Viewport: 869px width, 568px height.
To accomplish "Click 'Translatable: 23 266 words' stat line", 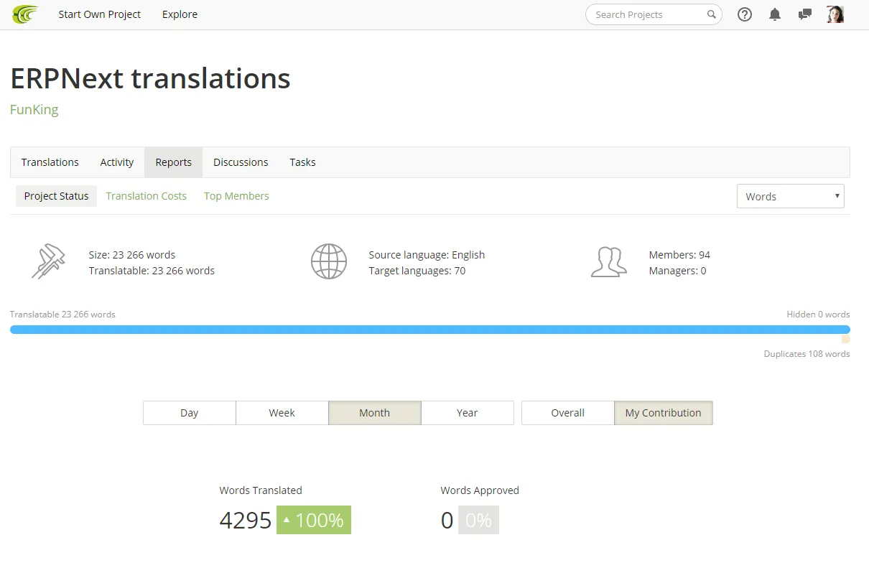I will tap(152, 271).
